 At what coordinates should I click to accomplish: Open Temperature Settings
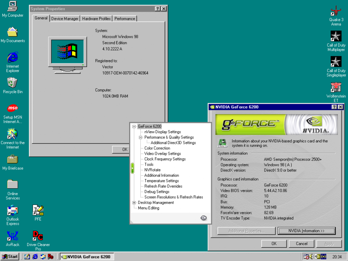[x=161, y=181]
